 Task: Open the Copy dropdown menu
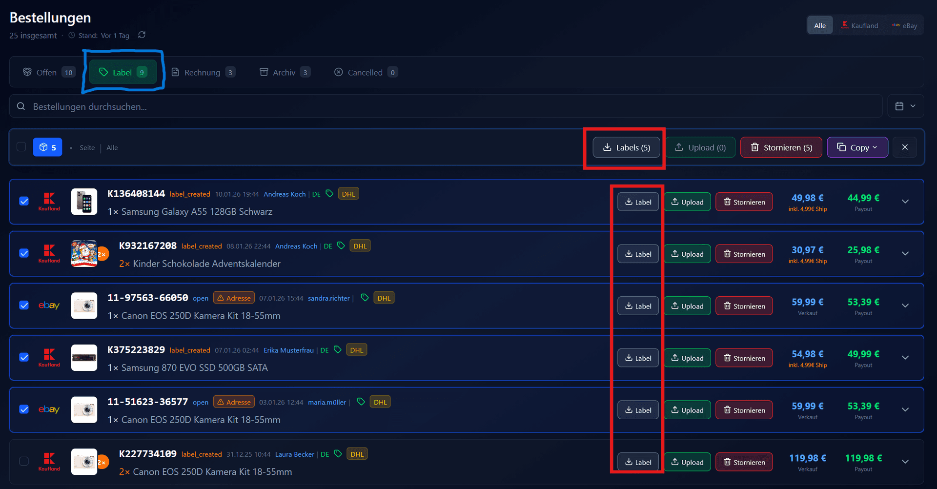point(857,147)
